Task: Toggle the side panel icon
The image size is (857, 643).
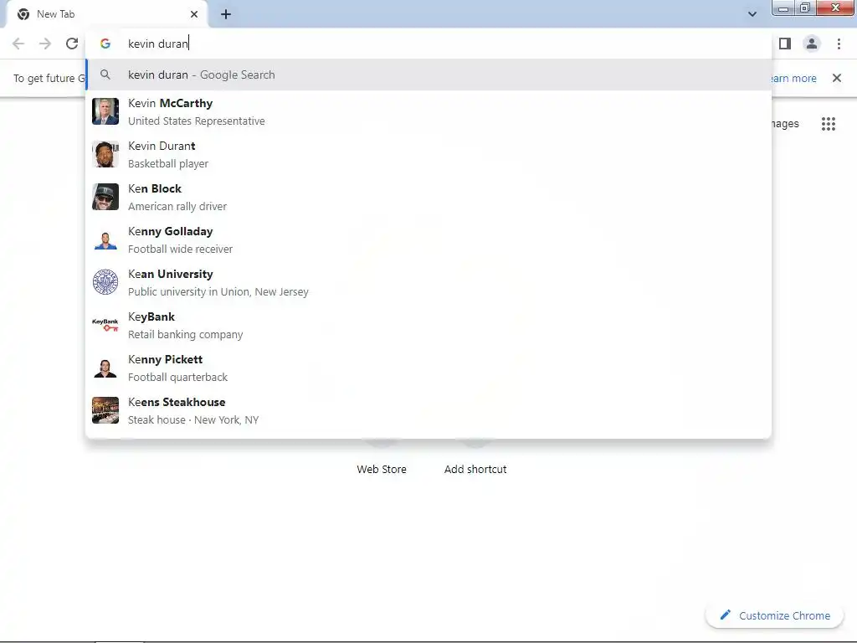Action: coord(785,44)
